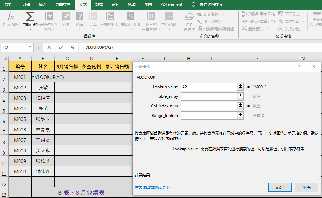Click the cancel (X) icon in formula bar

click(x=49, y=47)
